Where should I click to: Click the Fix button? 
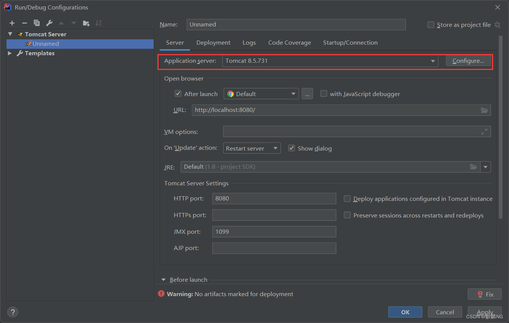485,294
